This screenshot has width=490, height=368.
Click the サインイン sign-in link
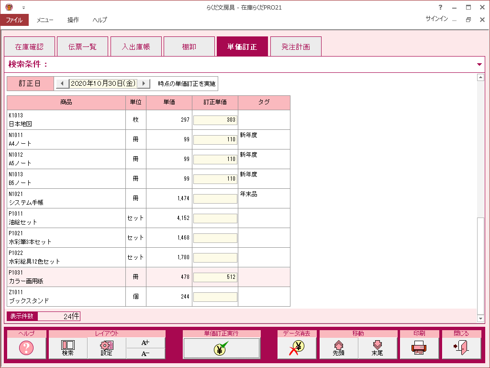tap(436, 19)
